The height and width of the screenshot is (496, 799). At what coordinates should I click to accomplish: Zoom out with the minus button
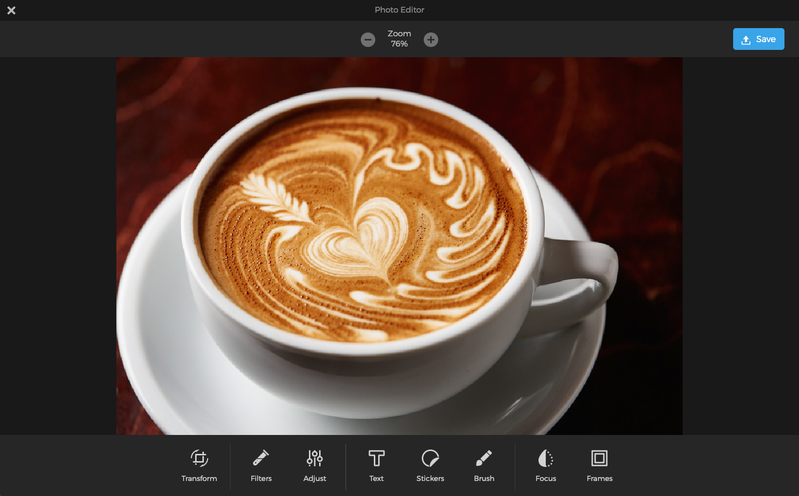[368, 40]
